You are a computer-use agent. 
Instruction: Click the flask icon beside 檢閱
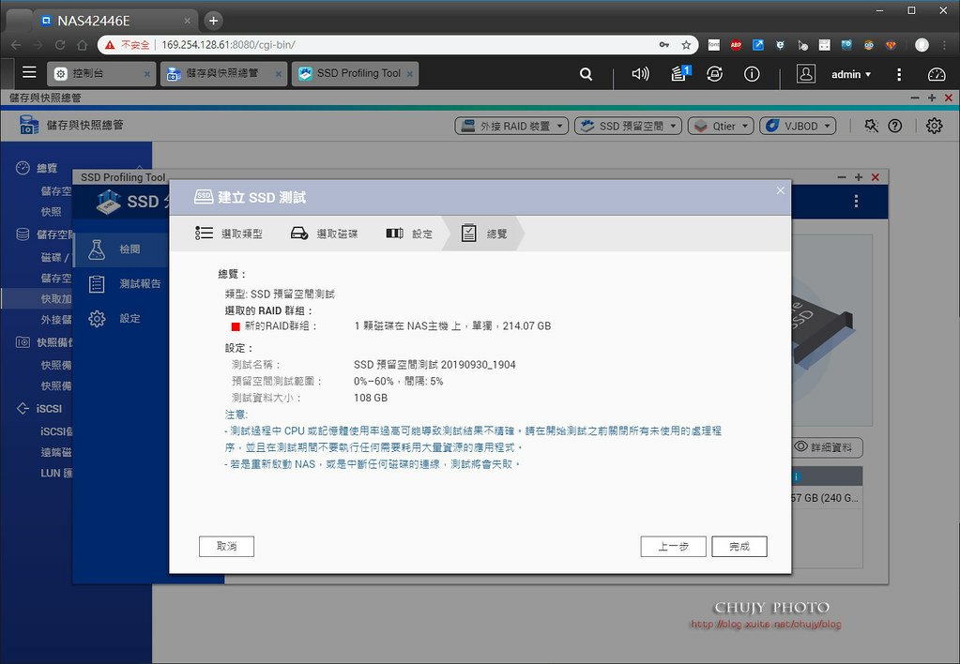pyautogui.click(x=97, y=249)
